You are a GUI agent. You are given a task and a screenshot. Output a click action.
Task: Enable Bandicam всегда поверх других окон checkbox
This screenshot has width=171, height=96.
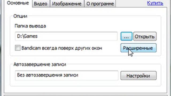tap(18, 48)
